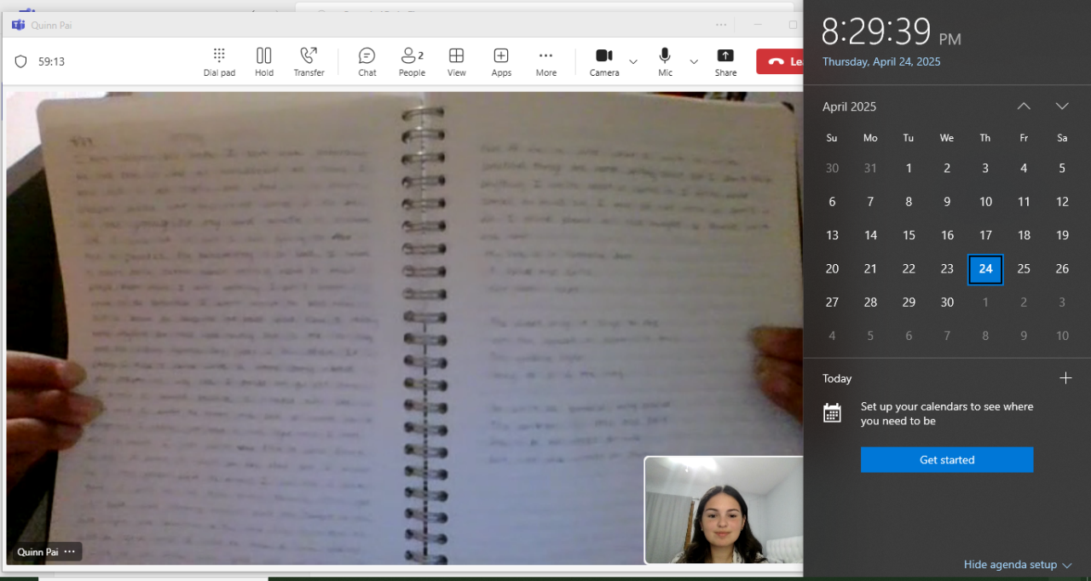Select April 27 in calendar

[832, 302]
